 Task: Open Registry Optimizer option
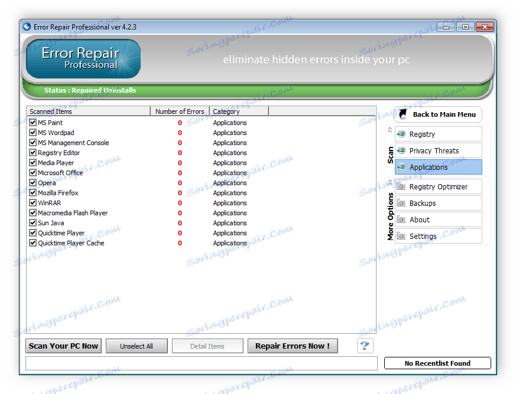tap(439, 186)
